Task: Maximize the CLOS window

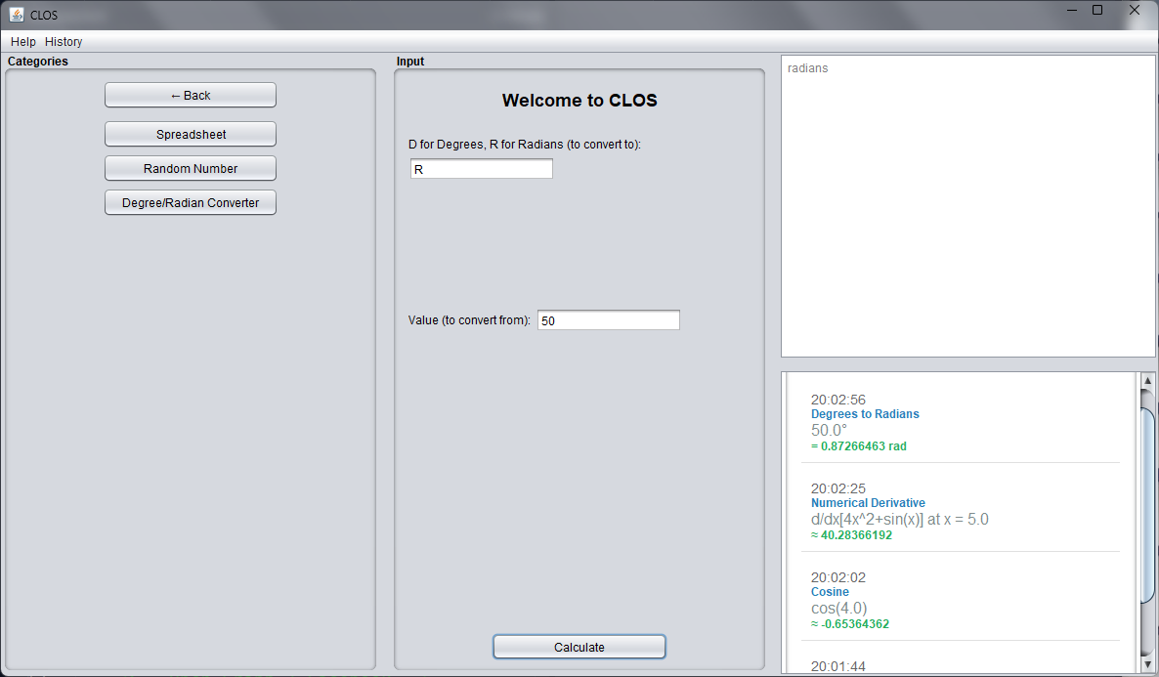Action: tap(1097, 10)
